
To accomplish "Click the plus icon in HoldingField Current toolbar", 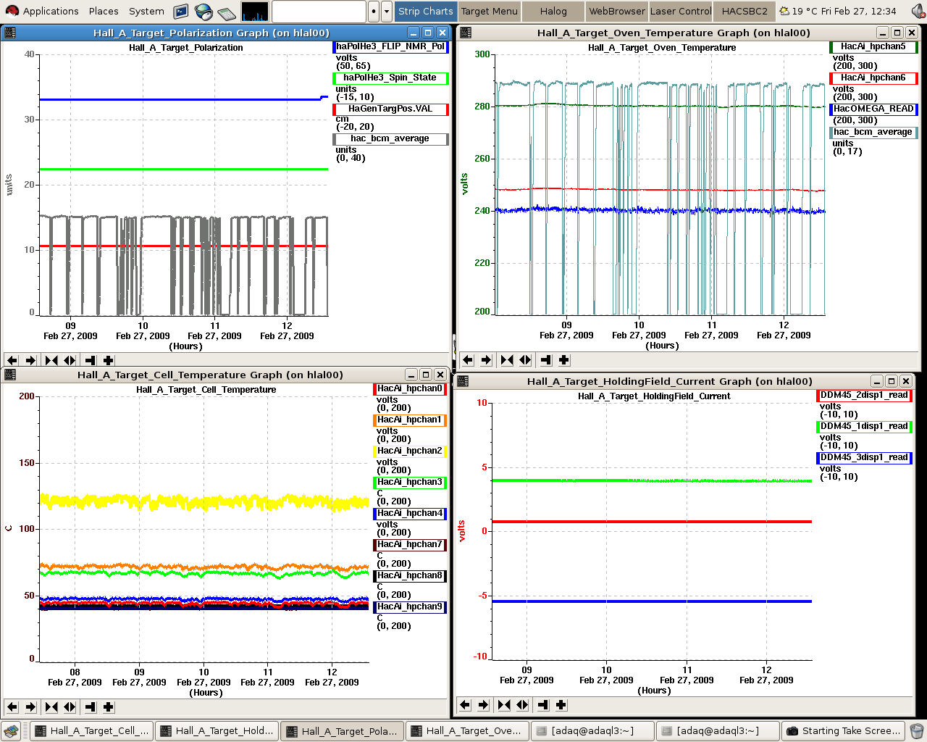I will 561,704.
